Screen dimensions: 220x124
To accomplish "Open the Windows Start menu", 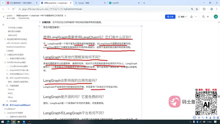I will click(x=2, y=122).
